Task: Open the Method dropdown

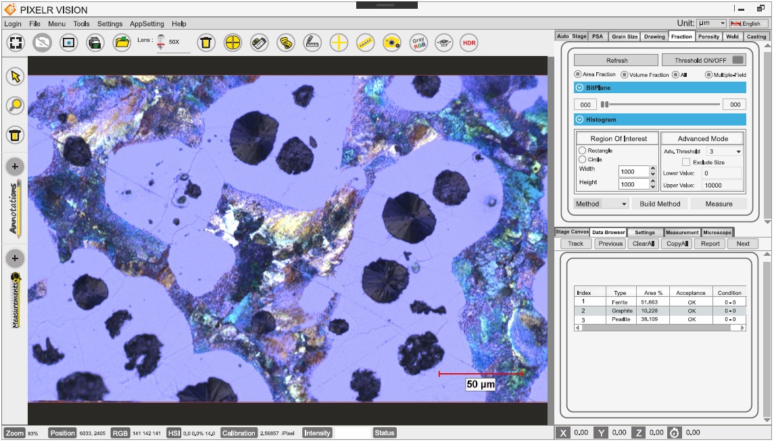Action: [x=601, y=204]
